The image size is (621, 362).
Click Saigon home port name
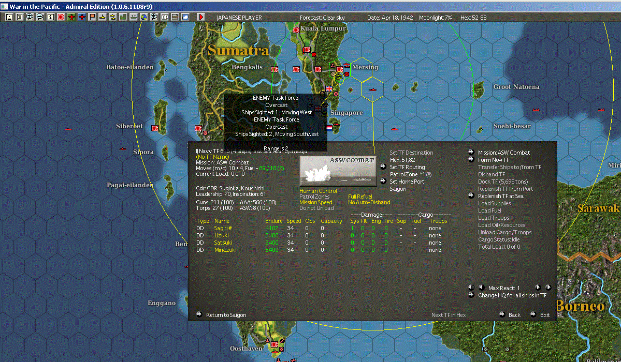(398, 189)
